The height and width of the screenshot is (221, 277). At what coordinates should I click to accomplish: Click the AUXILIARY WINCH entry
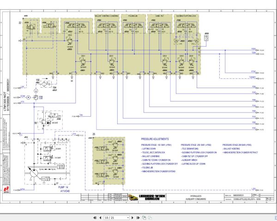pyautogui.click(x=189, y=160)
